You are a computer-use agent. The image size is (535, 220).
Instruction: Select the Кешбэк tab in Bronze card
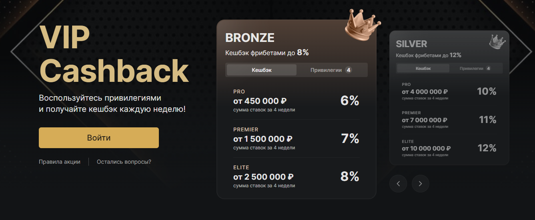[262, 70]
